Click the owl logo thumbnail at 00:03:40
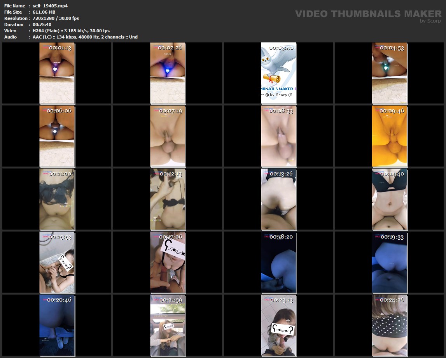The width and height of the screenshot is (446, 358). (278, 73)
